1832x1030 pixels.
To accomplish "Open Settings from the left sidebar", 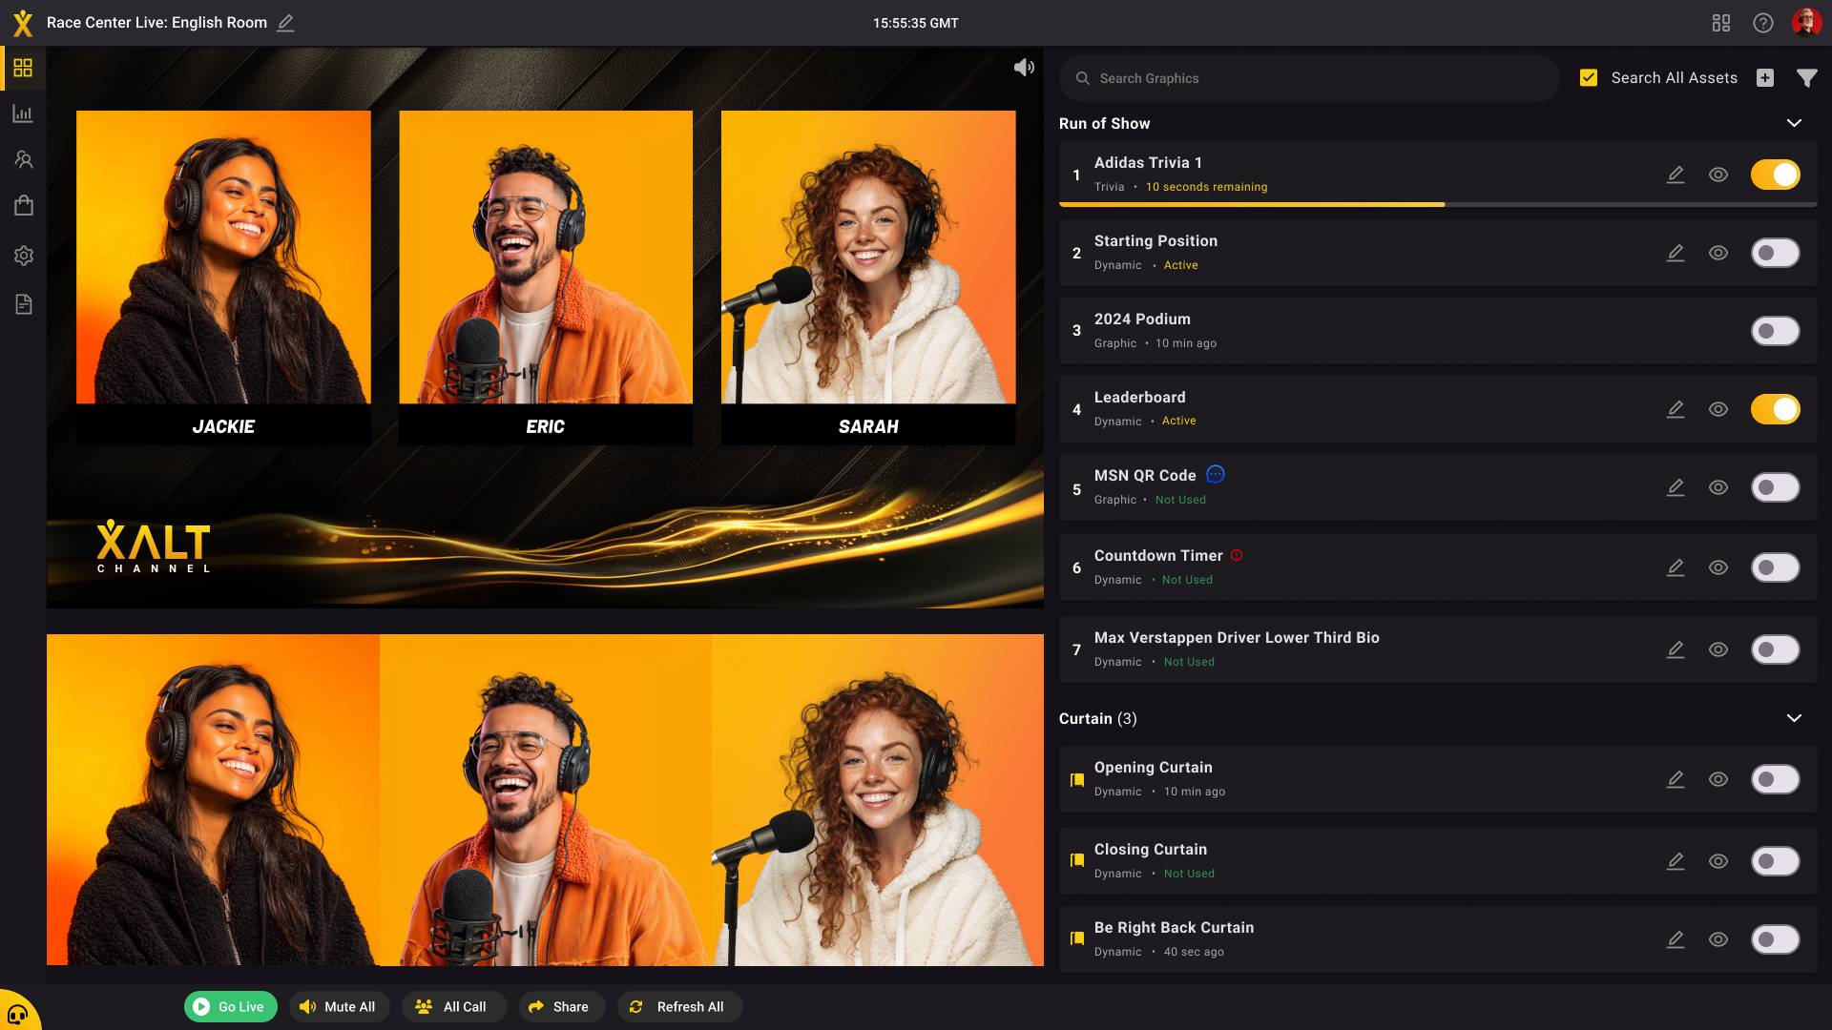I will click(23, 255).
